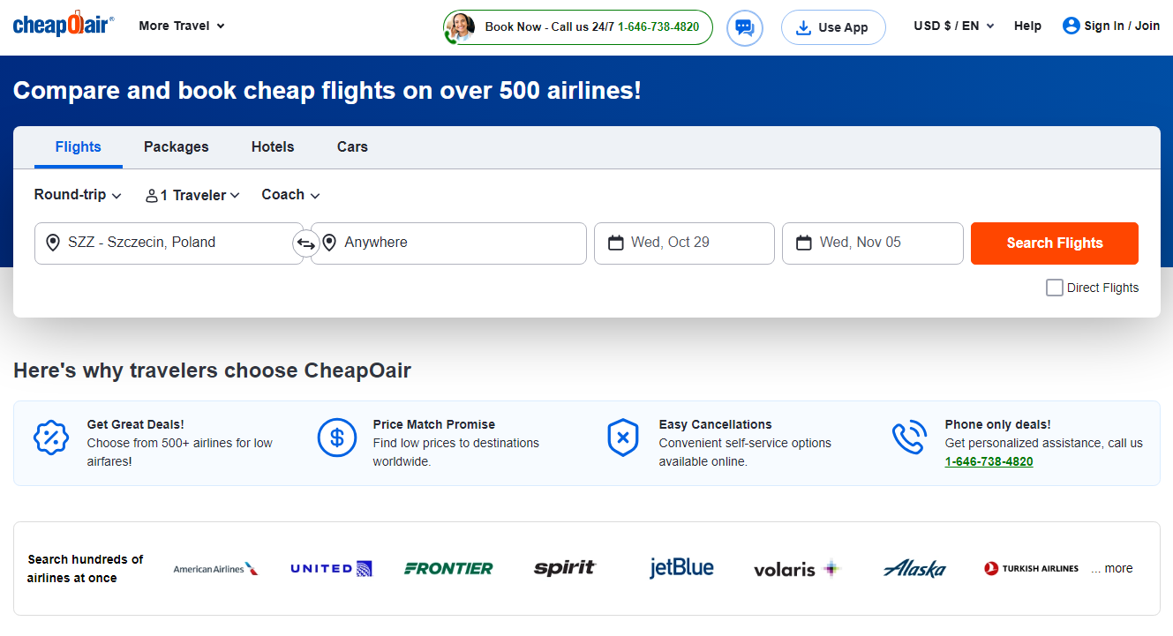Click the United airline logo
This screenshot has height=636, width=1173.
click(331, 569)
